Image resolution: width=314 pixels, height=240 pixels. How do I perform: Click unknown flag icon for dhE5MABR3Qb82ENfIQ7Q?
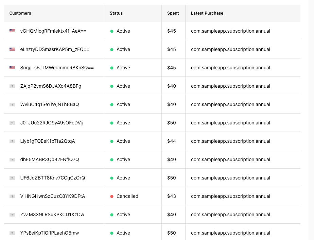pyautogui.click(x=12, y=160)
